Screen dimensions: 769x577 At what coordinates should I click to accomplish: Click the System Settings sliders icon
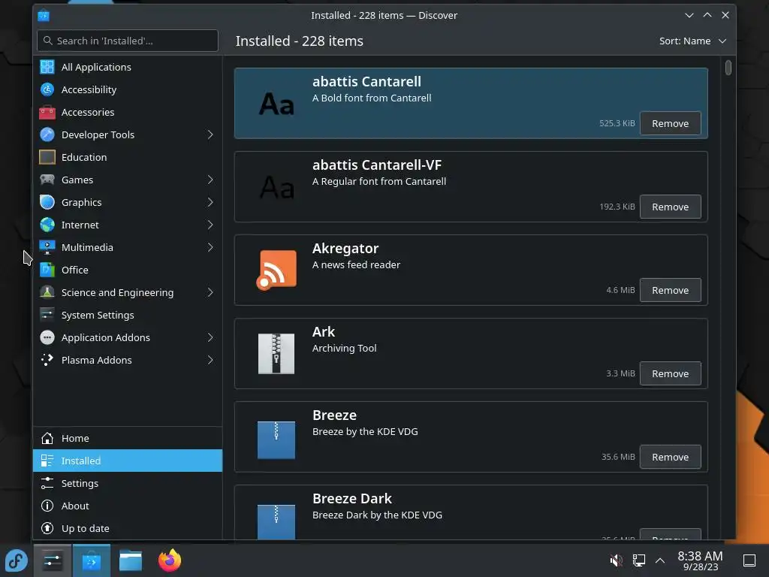(x=47, y=315)
